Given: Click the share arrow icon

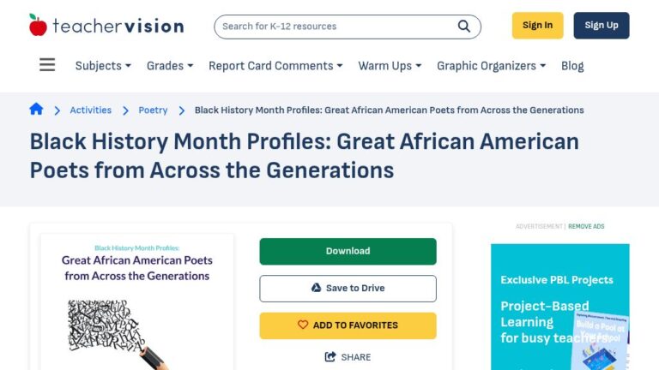Looking at the screenshot, I should pos(330,356).
